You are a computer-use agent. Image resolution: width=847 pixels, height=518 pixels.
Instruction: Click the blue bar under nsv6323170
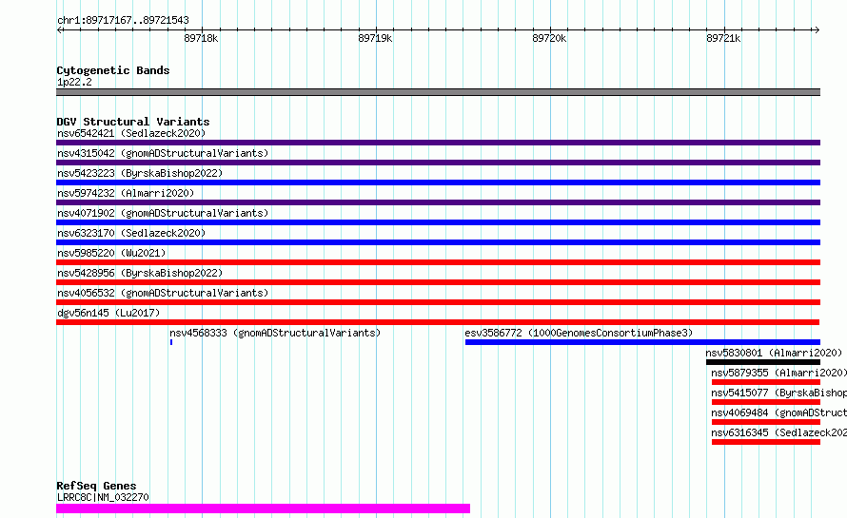[438, 242]
